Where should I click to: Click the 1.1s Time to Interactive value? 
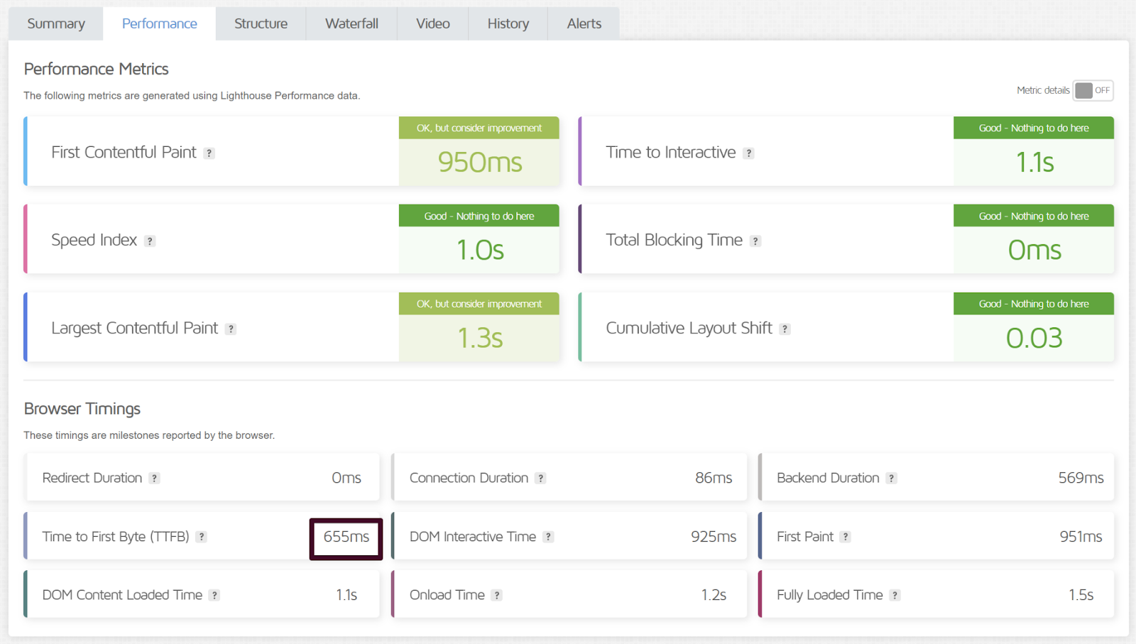[1034, 163]
